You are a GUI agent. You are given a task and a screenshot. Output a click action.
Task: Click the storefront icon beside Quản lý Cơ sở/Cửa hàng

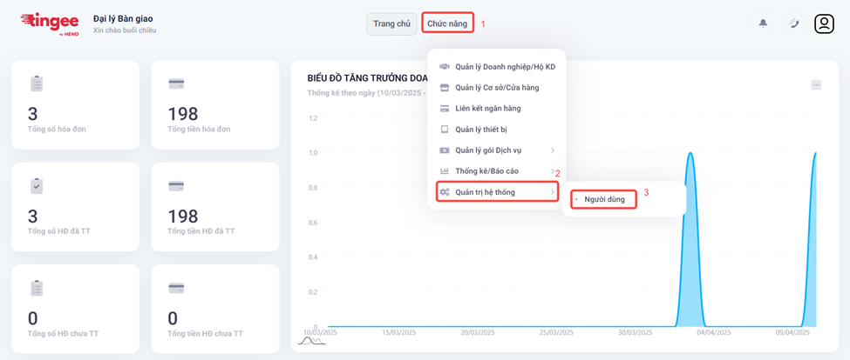(445, 88)
